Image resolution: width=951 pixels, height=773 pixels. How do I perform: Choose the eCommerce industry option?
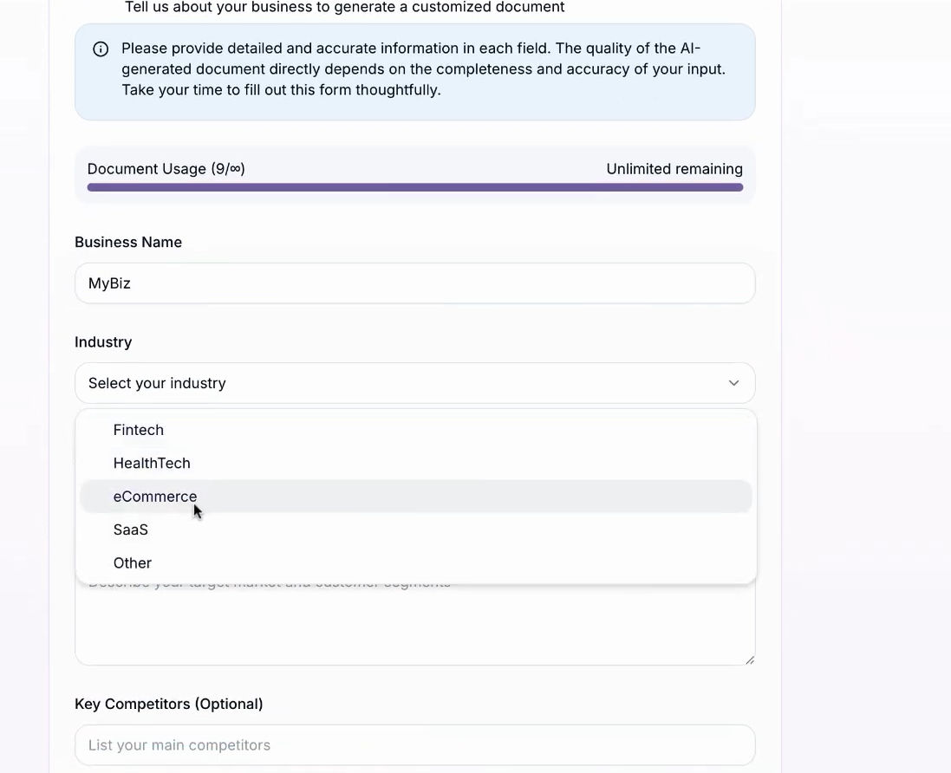[155, 496]
